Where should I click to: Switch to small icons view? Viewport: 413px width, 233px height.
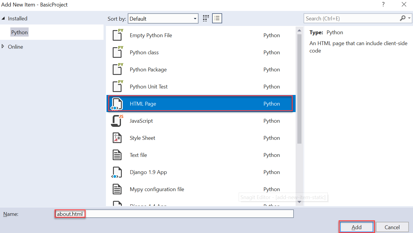tap(206, 18)
